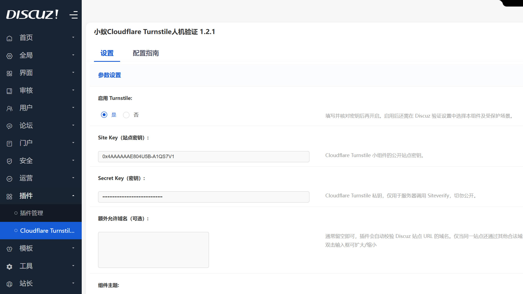
Task: Expand the 首页 menu arrow
Action: (73, 37)
